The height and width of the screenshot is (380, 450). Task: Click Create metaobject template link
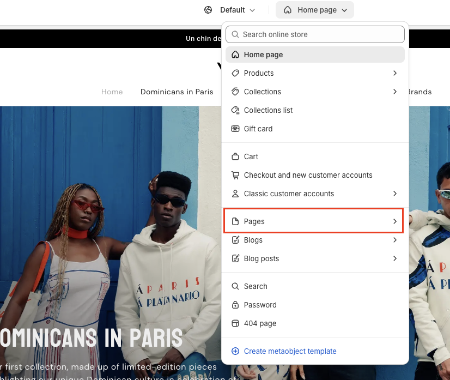click(x=290, y=351)
